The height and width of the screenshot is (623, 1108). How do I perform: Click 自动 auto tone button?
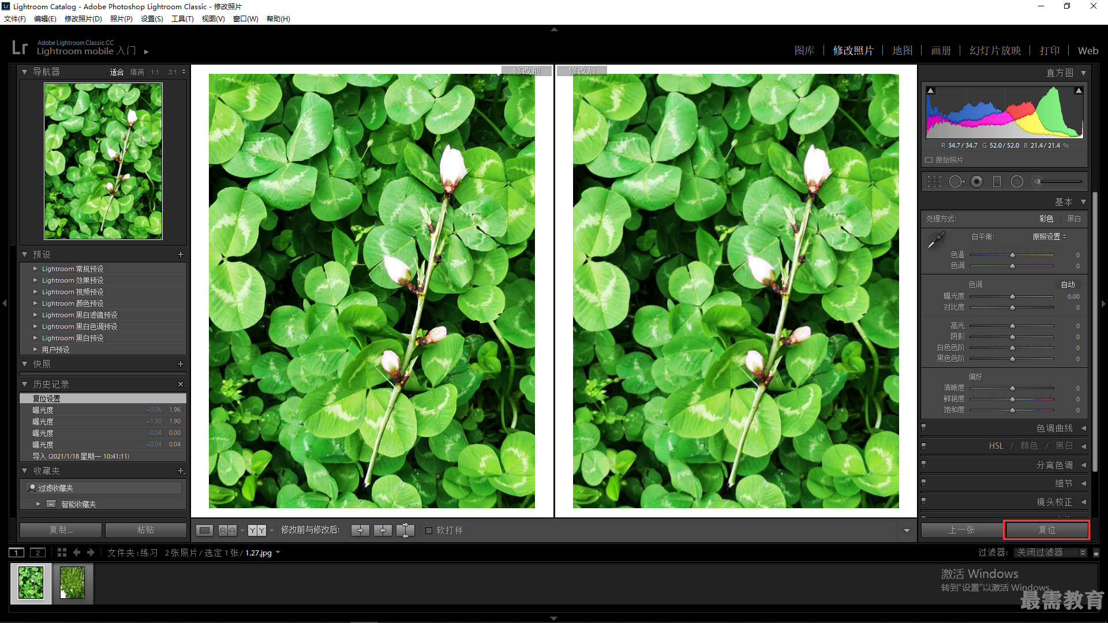click(x=1068, y=284)
